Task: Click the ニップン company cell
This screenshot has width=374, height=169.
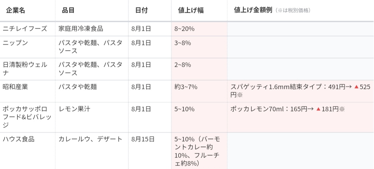Action: pos(15,43)
